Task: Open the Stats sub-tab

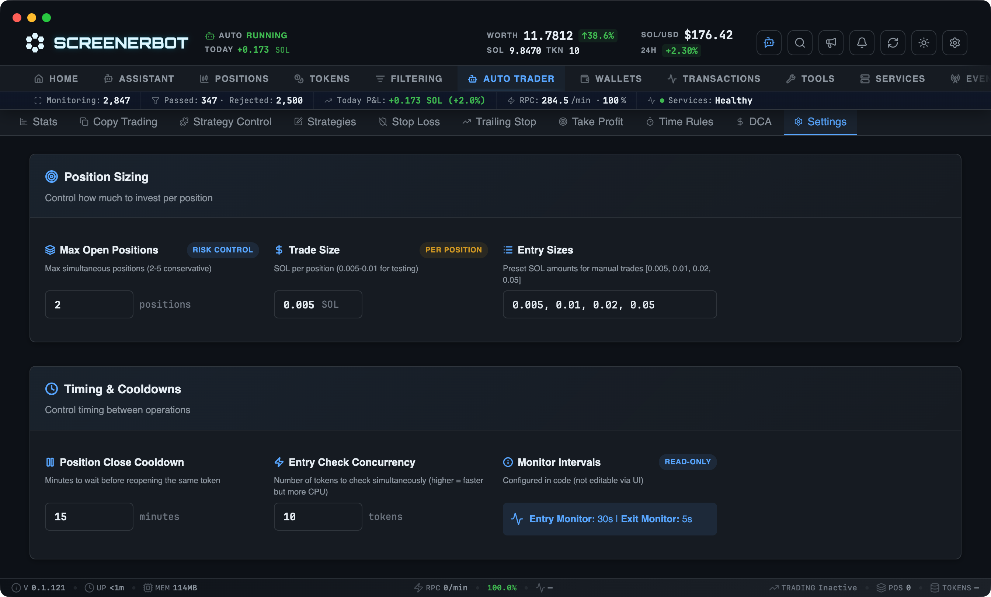Action: pyautogui.click(x=39, y=122)
